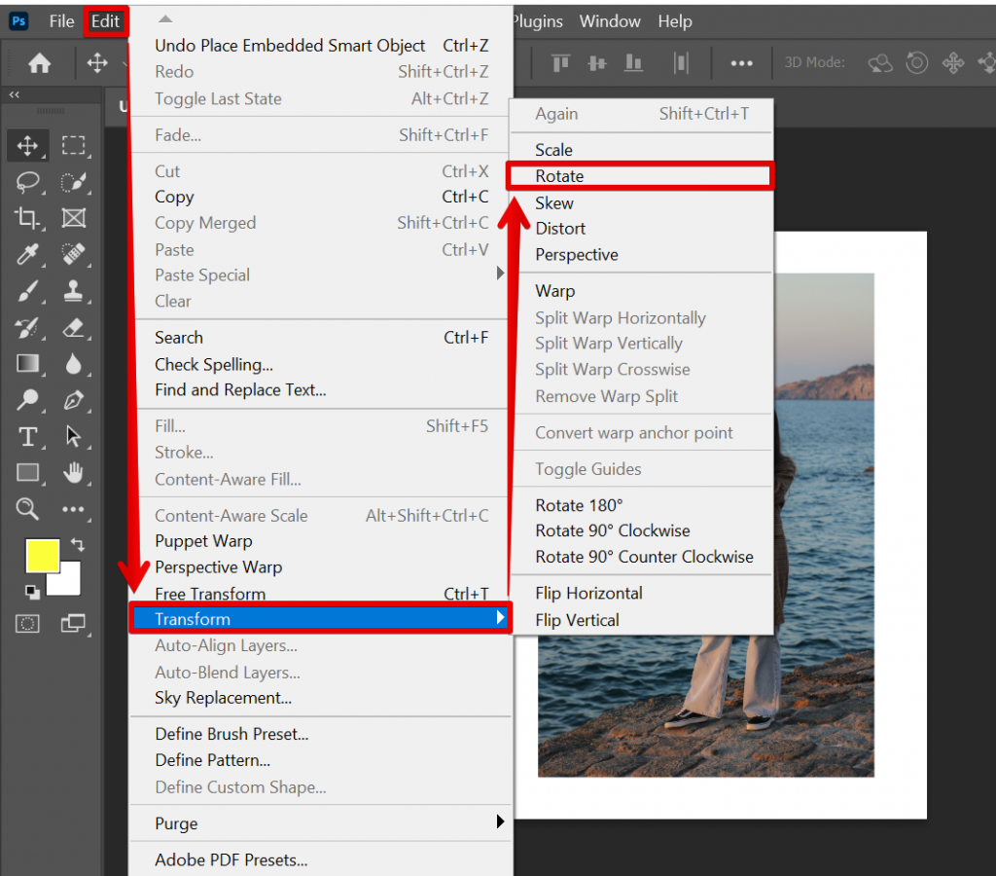Select the Zoom tool

27,510
